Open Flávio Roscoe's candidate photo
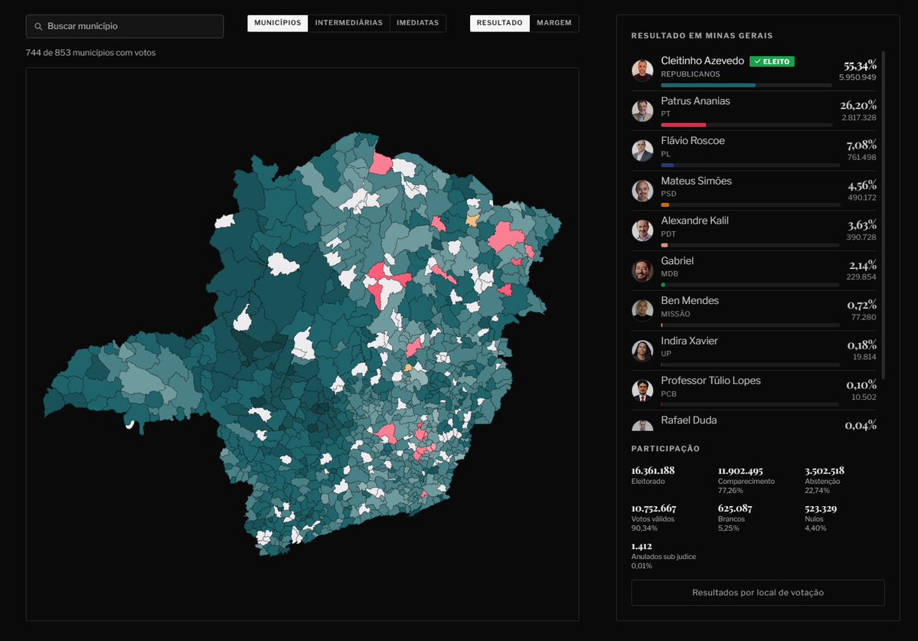The width and height of the screenshot is (918, 641). pyautogui.click(x=642, y=150)
